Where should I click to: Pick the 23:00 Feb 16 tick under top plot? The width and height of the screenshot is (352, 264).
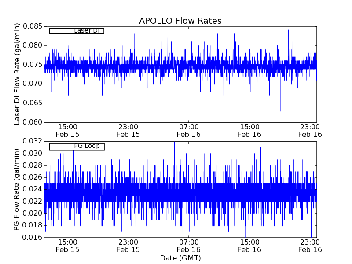tap(310, 130)
